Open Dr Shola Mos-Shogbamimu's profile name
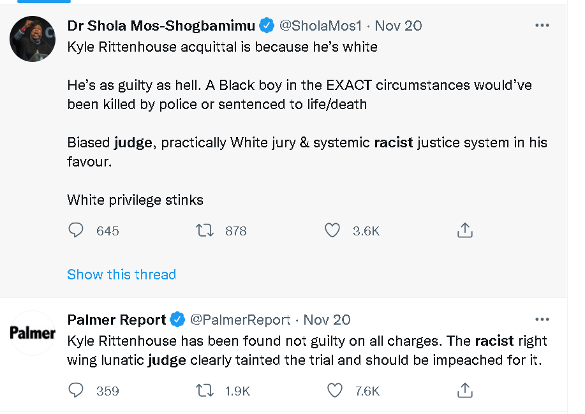 (161, 26)
